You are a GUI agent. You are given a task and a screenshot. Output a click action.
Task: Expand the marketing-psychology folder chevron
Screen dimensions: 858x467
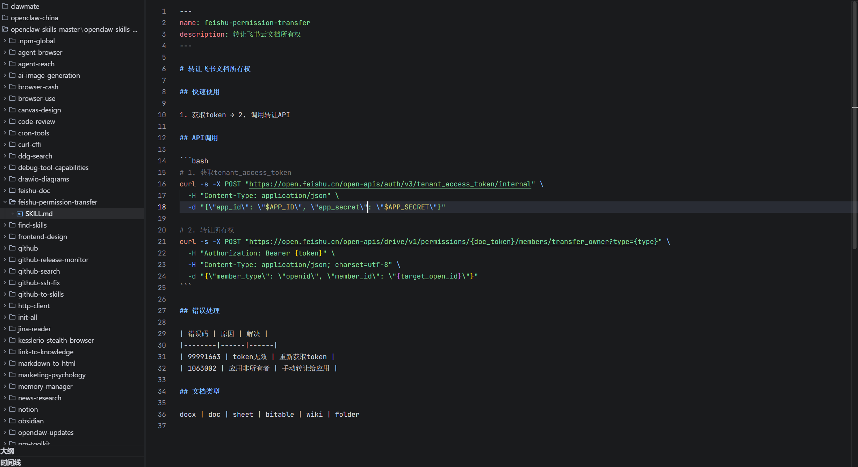(x=5, y=375)
